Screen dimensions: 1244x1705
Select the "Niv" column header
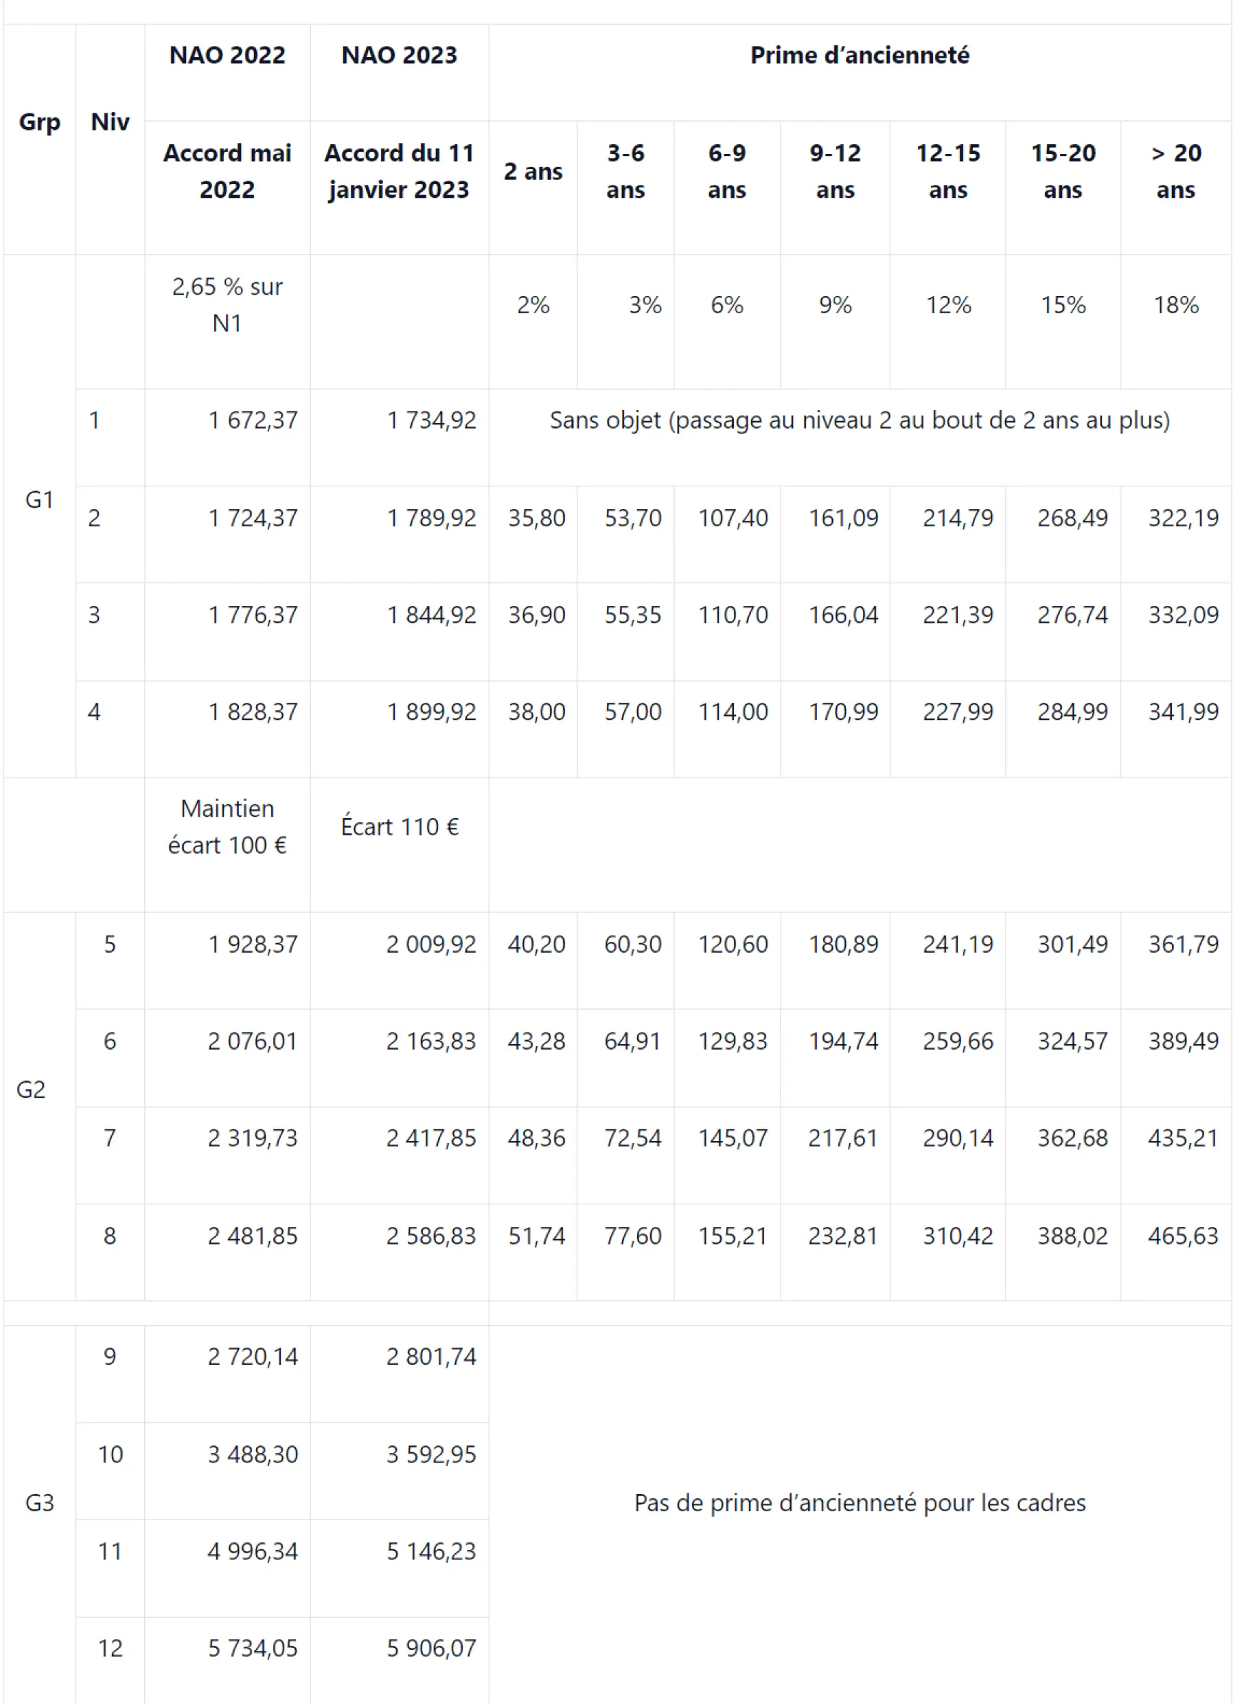coord(110,122)
